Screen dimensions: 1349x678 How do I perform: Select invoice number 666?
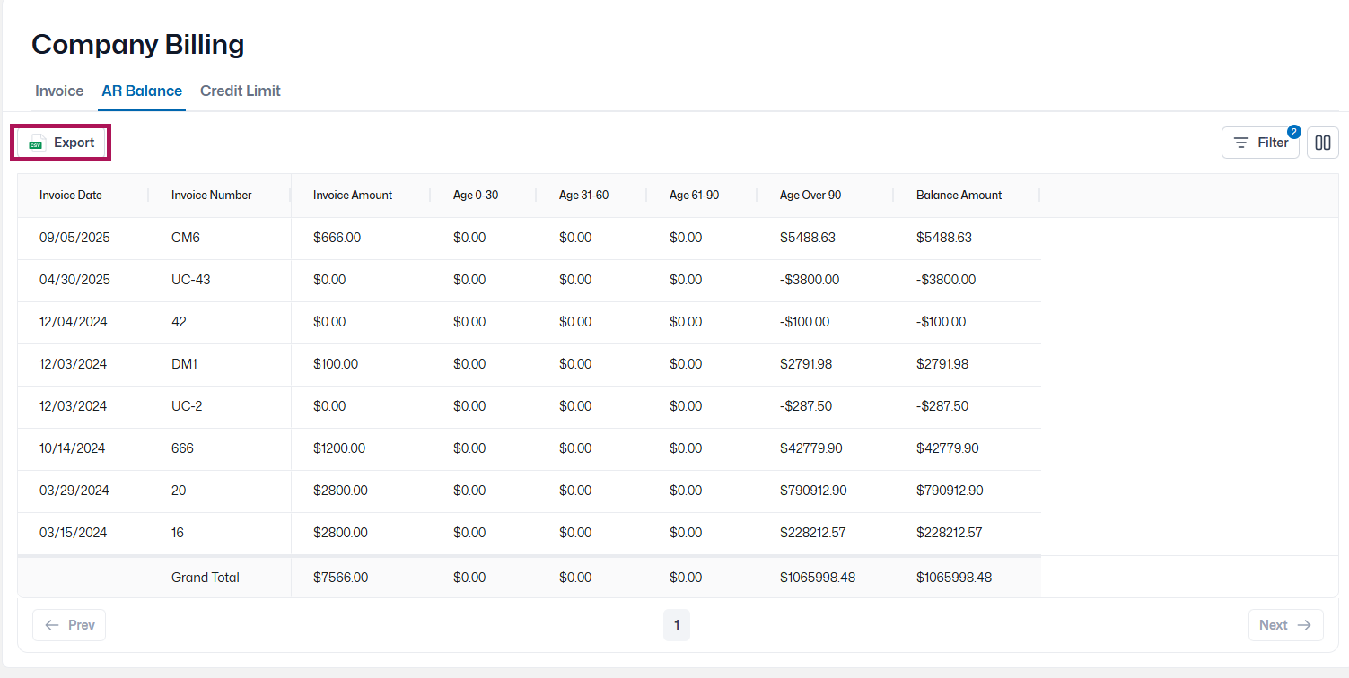[182, 448]
